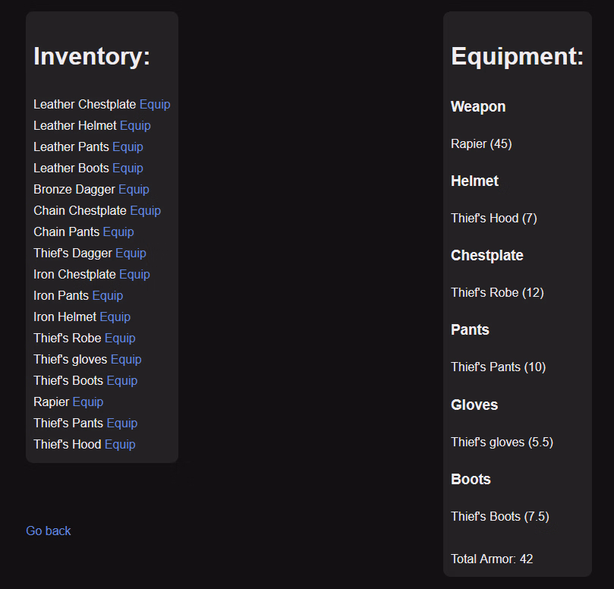Equip the Chain Pants
Screen dimensions: 614x589
pyautogui.click(x=118, y=232)
